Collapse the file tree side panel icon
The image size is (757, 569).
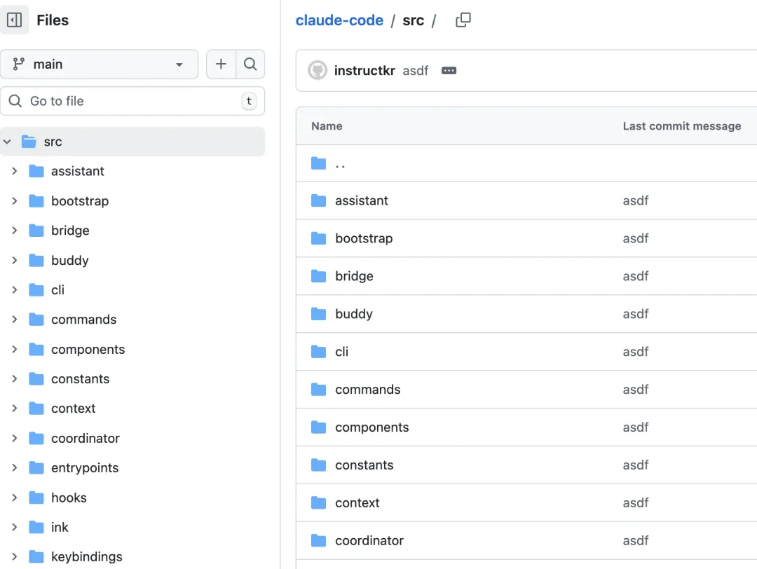(x=15, y=20)
